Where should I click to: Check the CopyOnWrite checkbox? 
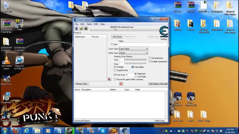[x=115, y=70]
